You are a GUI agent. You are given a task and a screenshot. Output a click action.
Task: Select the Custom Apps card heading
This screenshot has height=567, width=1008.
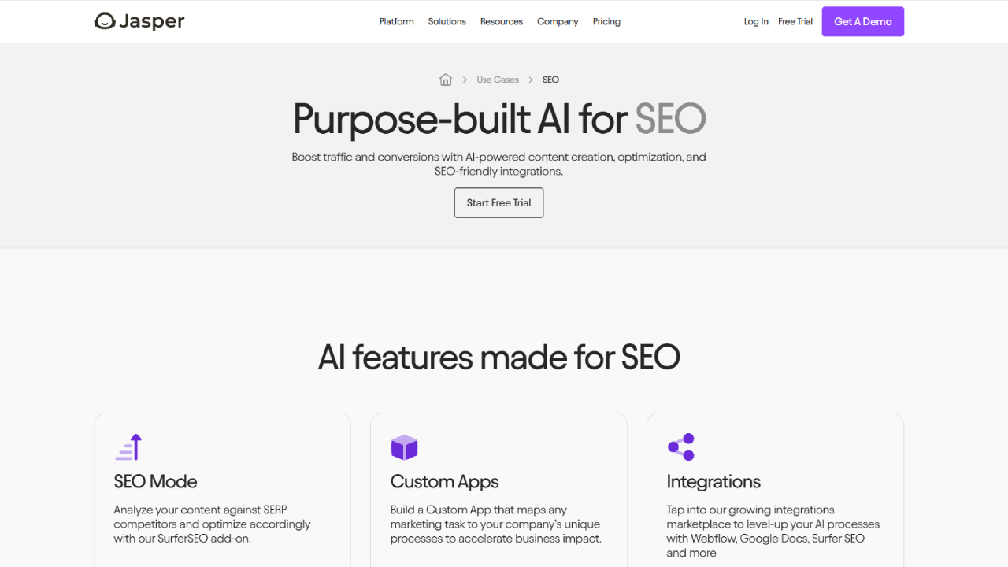(x=444, y=482)
